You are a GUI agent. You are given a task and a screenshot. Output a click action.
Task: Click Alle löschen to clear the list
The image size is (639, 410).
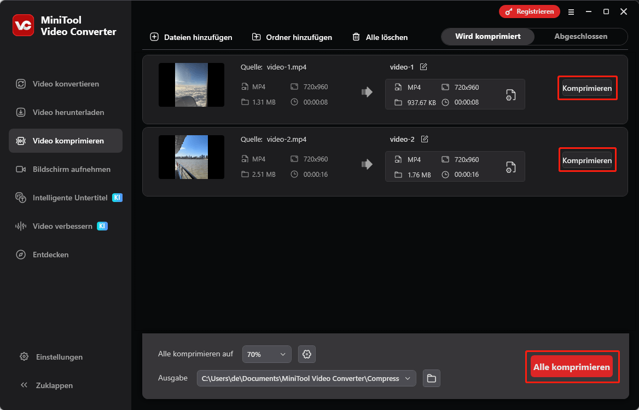click(x=380, y=37)
